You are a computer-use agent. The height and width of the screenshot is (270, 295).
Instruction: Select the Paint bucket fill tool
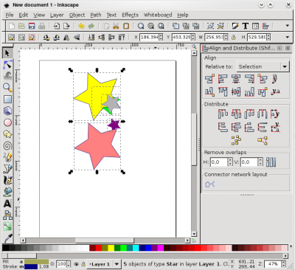(7, 192)
